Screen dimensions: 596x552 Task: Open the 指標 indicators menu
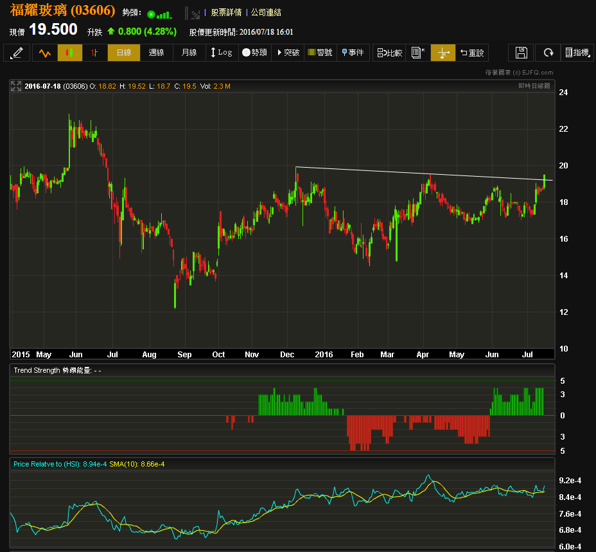click(x=577, y=53)
